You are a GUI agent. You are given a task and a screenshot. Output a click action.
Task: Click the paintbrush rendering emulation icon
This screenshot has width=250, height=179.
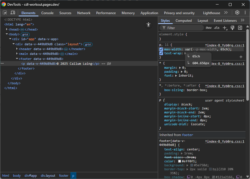pyautogui.click(x=232, y=28)
